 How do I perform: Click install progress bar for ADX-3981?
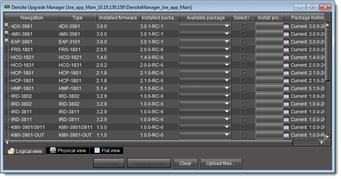coord(269,26)
